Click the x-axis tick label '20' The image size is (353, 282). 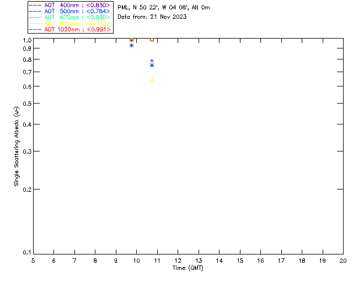pos(343,261)
